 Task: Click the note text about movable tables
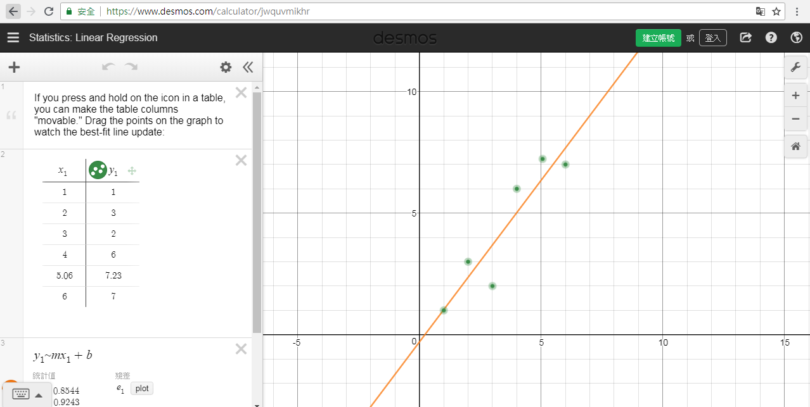(x=129, y=115)
